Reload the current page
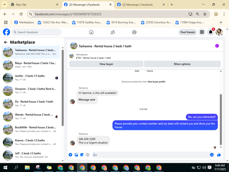This screenshot has width=229, height=172. [x=21, y=14]
